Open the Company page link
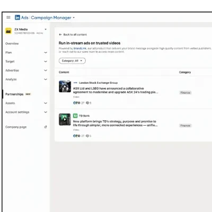Image resolution: width=212 pixels, height=212 pixels. (x=16, y=127)
